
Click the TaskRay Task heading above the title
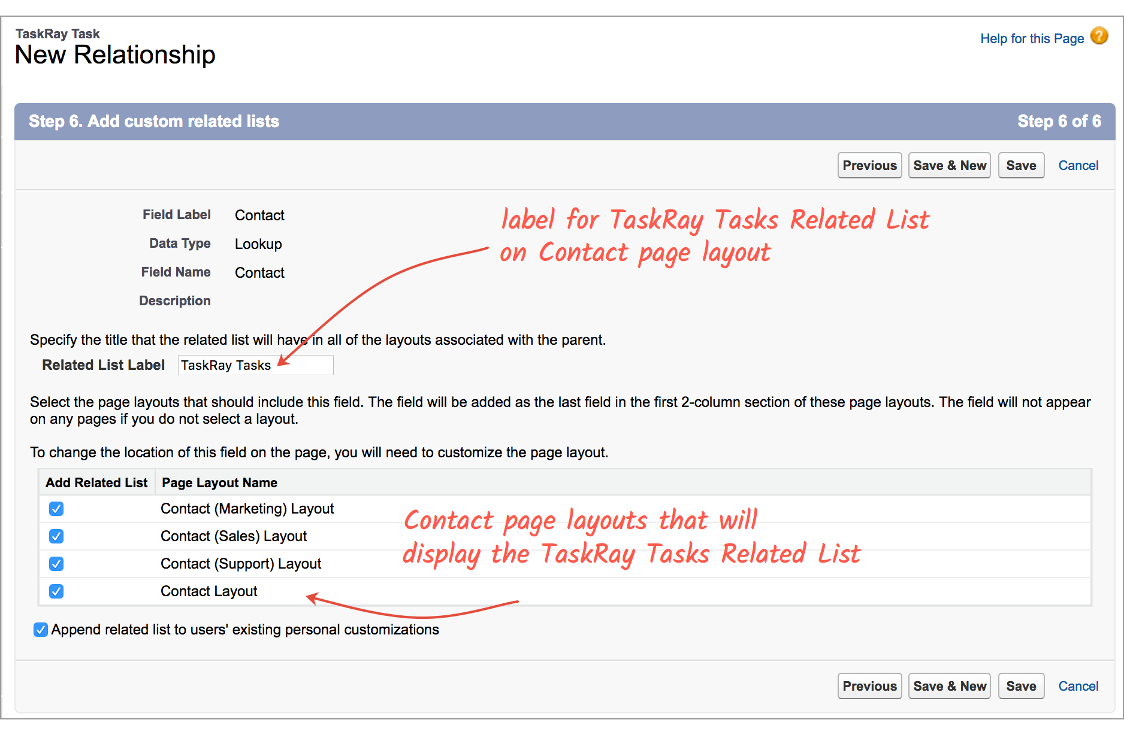[x=58, y=34]
